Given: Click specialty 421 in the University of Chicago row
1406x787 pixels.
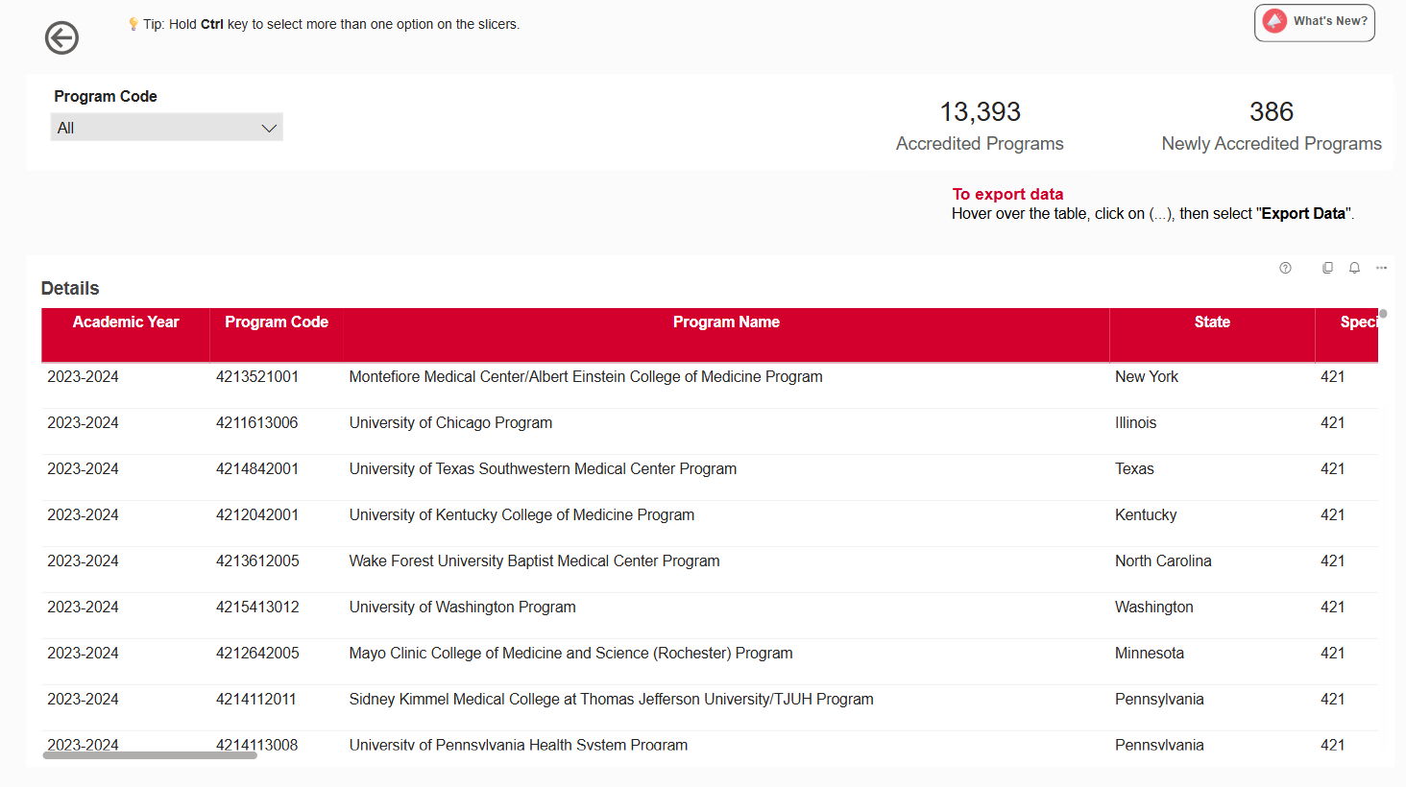Looking at the screenshot, I should pos(1332,423).
